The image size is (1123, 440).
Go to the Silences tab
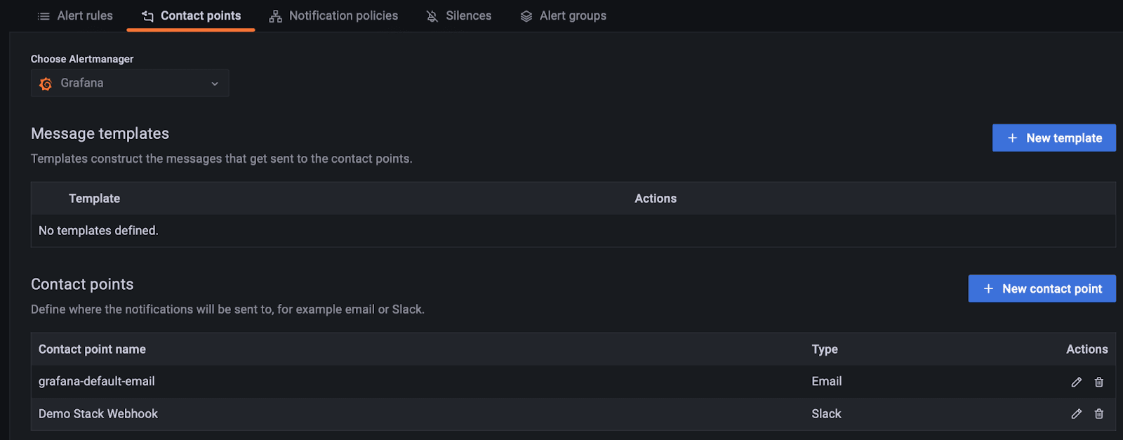468,15
